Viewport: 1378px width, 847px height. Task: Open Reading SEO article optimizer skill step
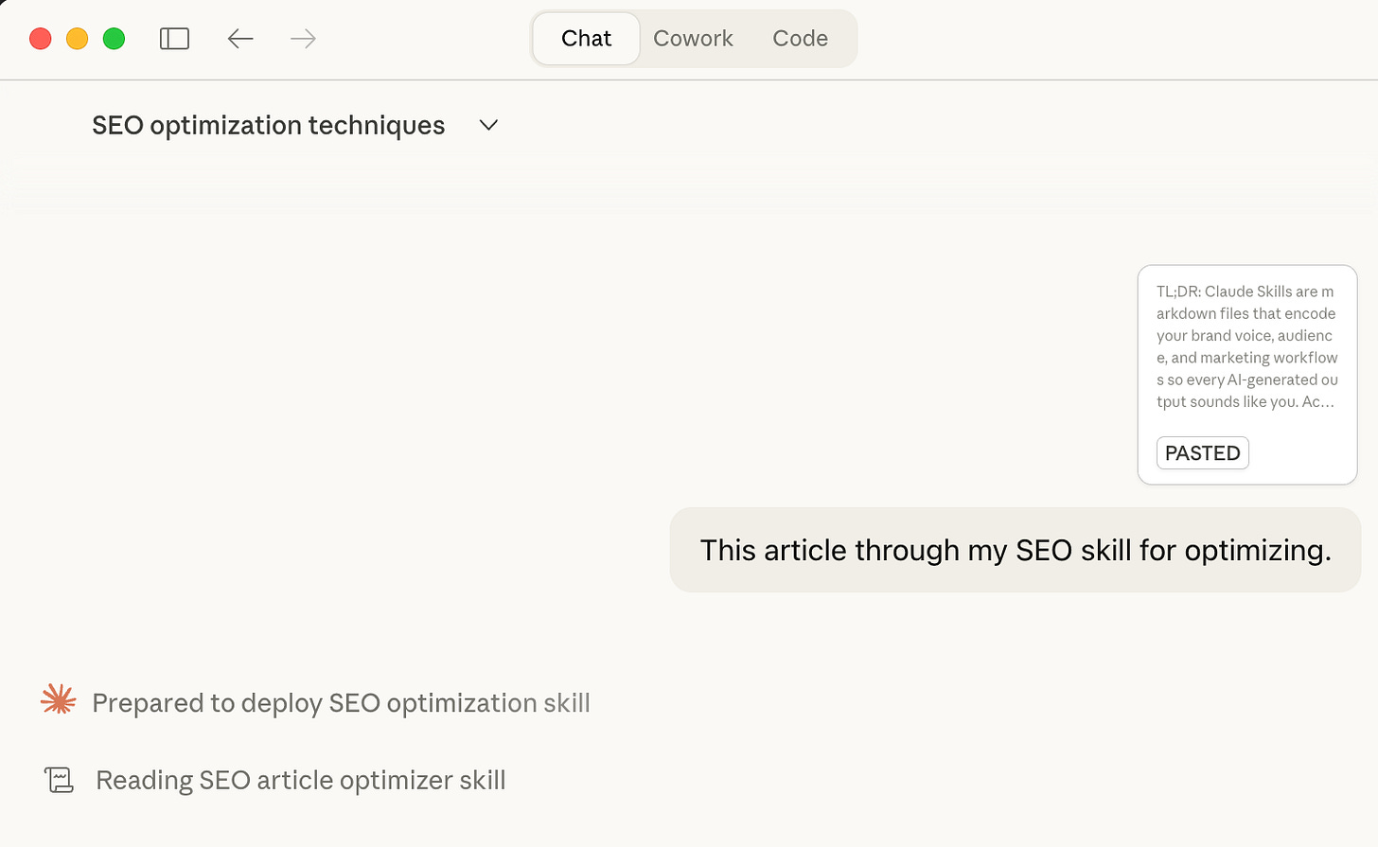click(x=301, y=781)
